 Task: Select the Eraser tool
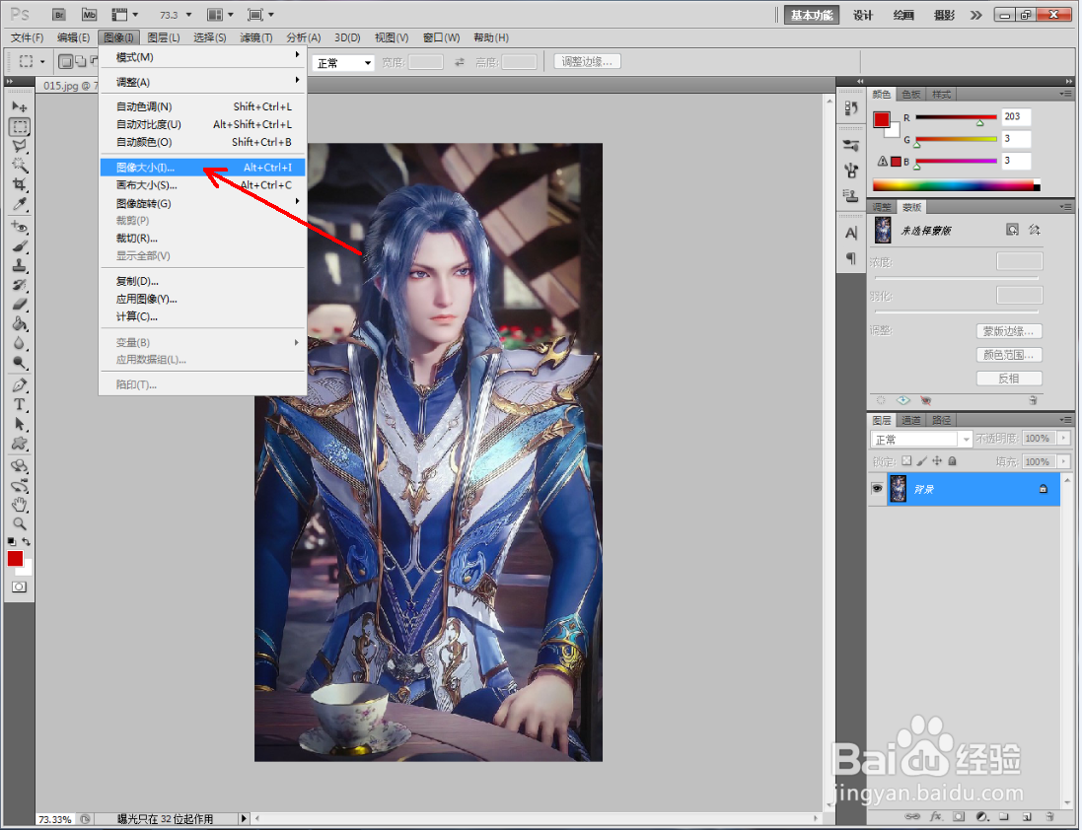pos(20,304)
